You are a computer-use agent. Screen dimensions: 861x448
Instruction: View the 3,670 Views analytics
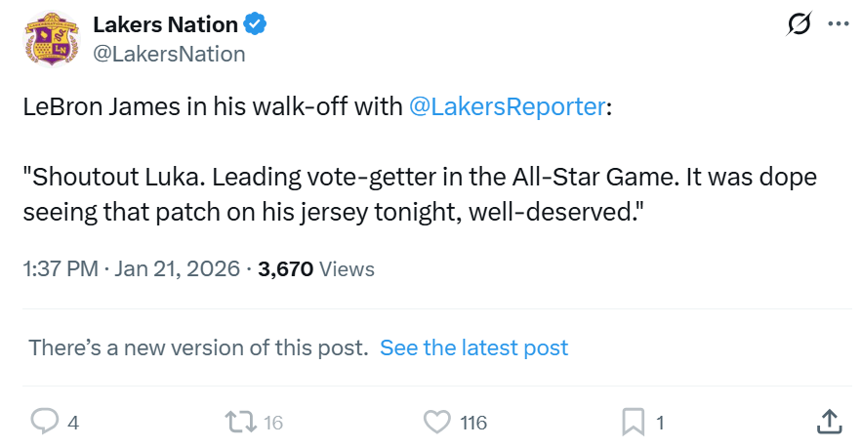(315, 268)
